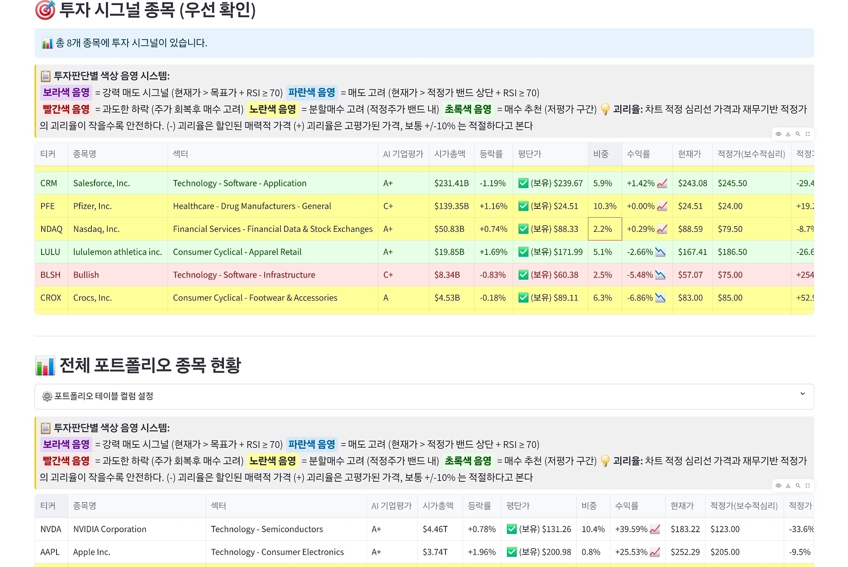
Task: Download signal stocks table as CSV
Action: pyautogui.click(x=788, y=134)
